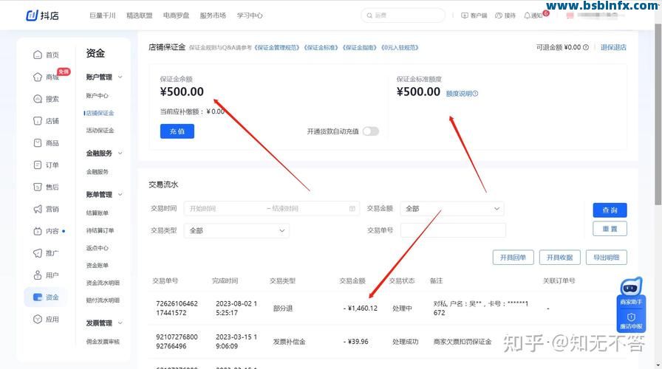Collapse the 账单管理 section

tap(120, 194)
